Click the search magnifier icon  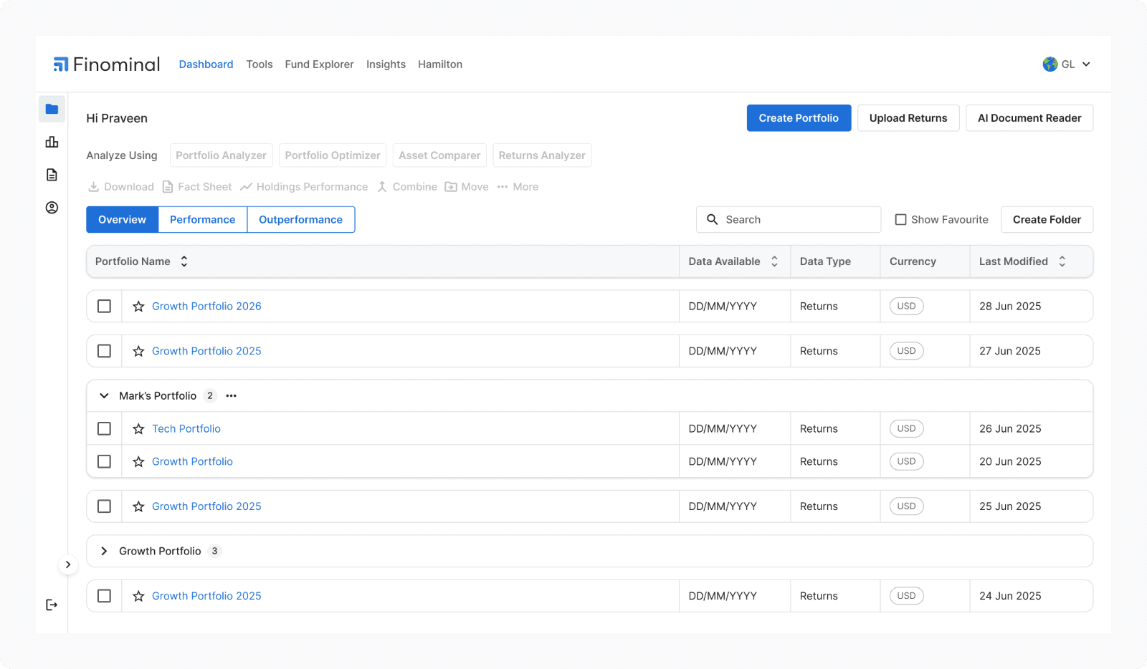point(713,220)
